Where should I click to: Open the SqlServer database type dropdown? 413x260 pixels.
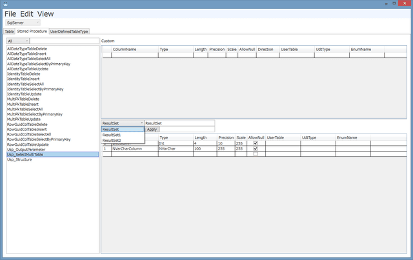(x=23, y=23)
